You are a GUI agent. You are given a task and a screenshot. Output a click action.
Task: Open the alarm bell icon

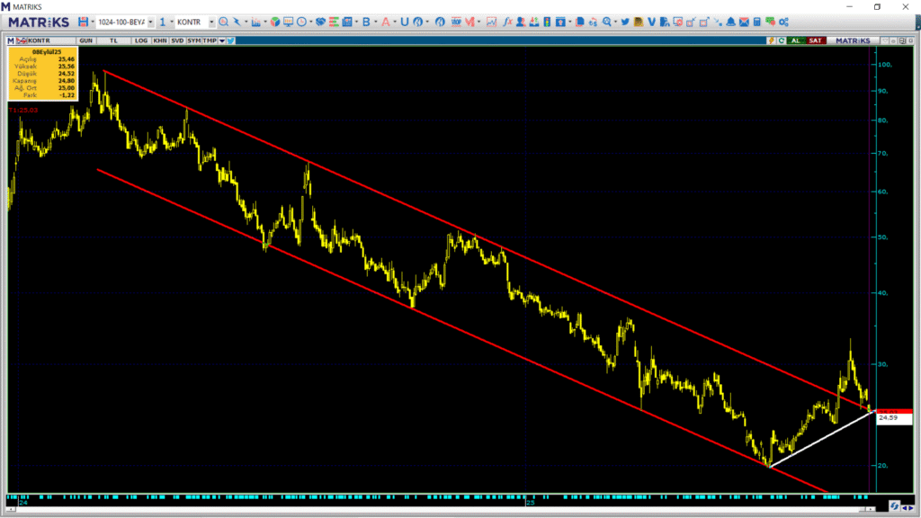click(730, 22)
